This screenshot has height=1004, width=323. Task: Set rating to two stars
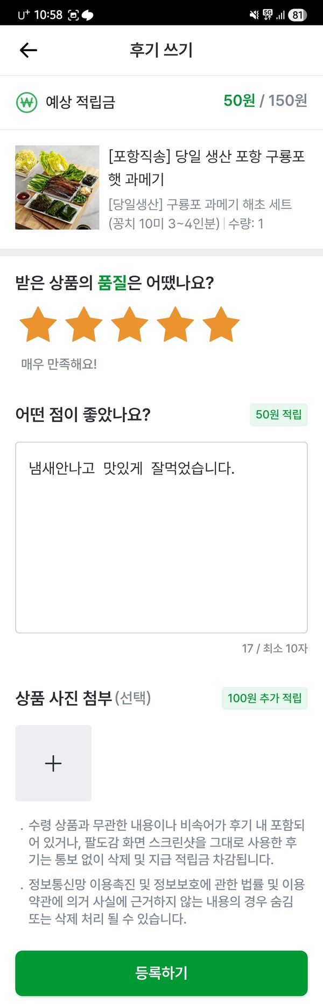click(84, 325)
